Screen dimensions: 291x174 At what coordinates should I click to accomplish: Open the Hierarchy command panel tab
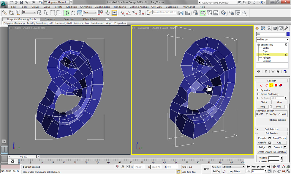[x=269, y=28]
